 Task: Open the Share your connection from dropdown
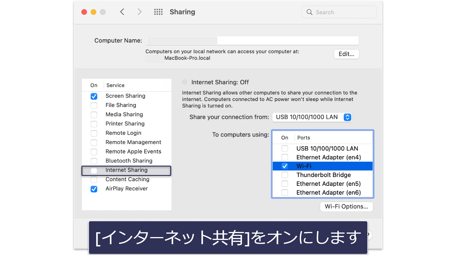click(312, 117)
